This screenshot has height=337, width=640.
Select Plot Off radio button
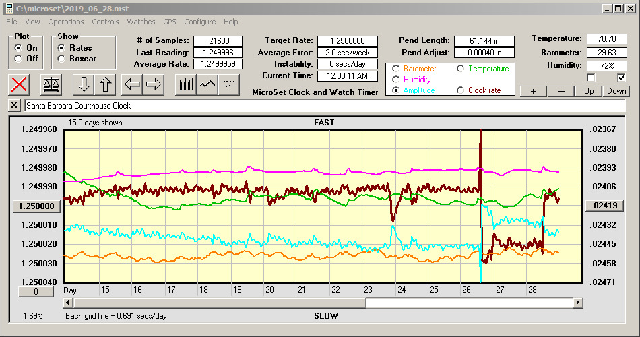[18, 59]
